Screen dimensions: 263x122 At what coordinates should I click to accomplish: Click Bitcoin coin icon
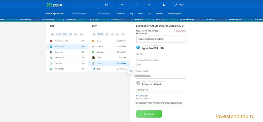point(93,41)
